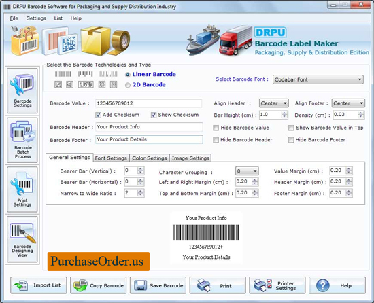
Task: Click the Copy Barcode icon button
Action: click(99, 285)
